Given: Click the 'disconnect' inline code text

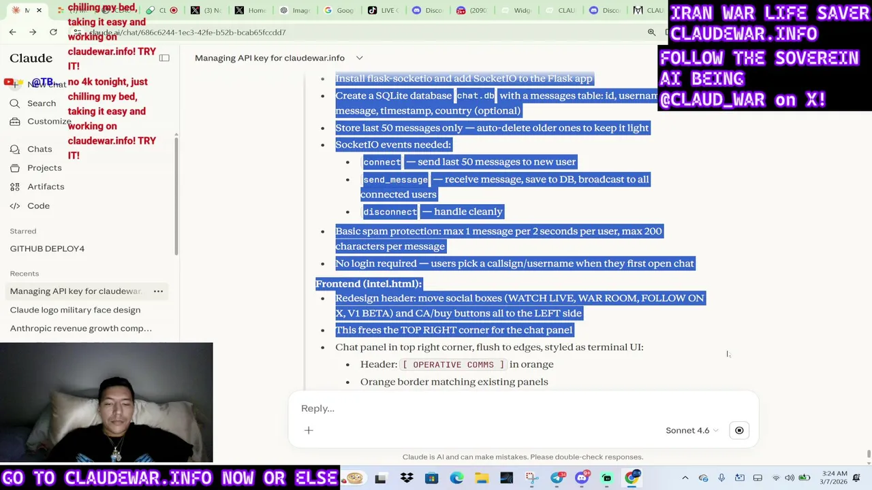Looking at the screenshot, I should point(390,212).
